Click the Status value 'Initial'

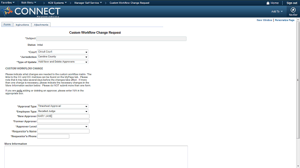40,45
